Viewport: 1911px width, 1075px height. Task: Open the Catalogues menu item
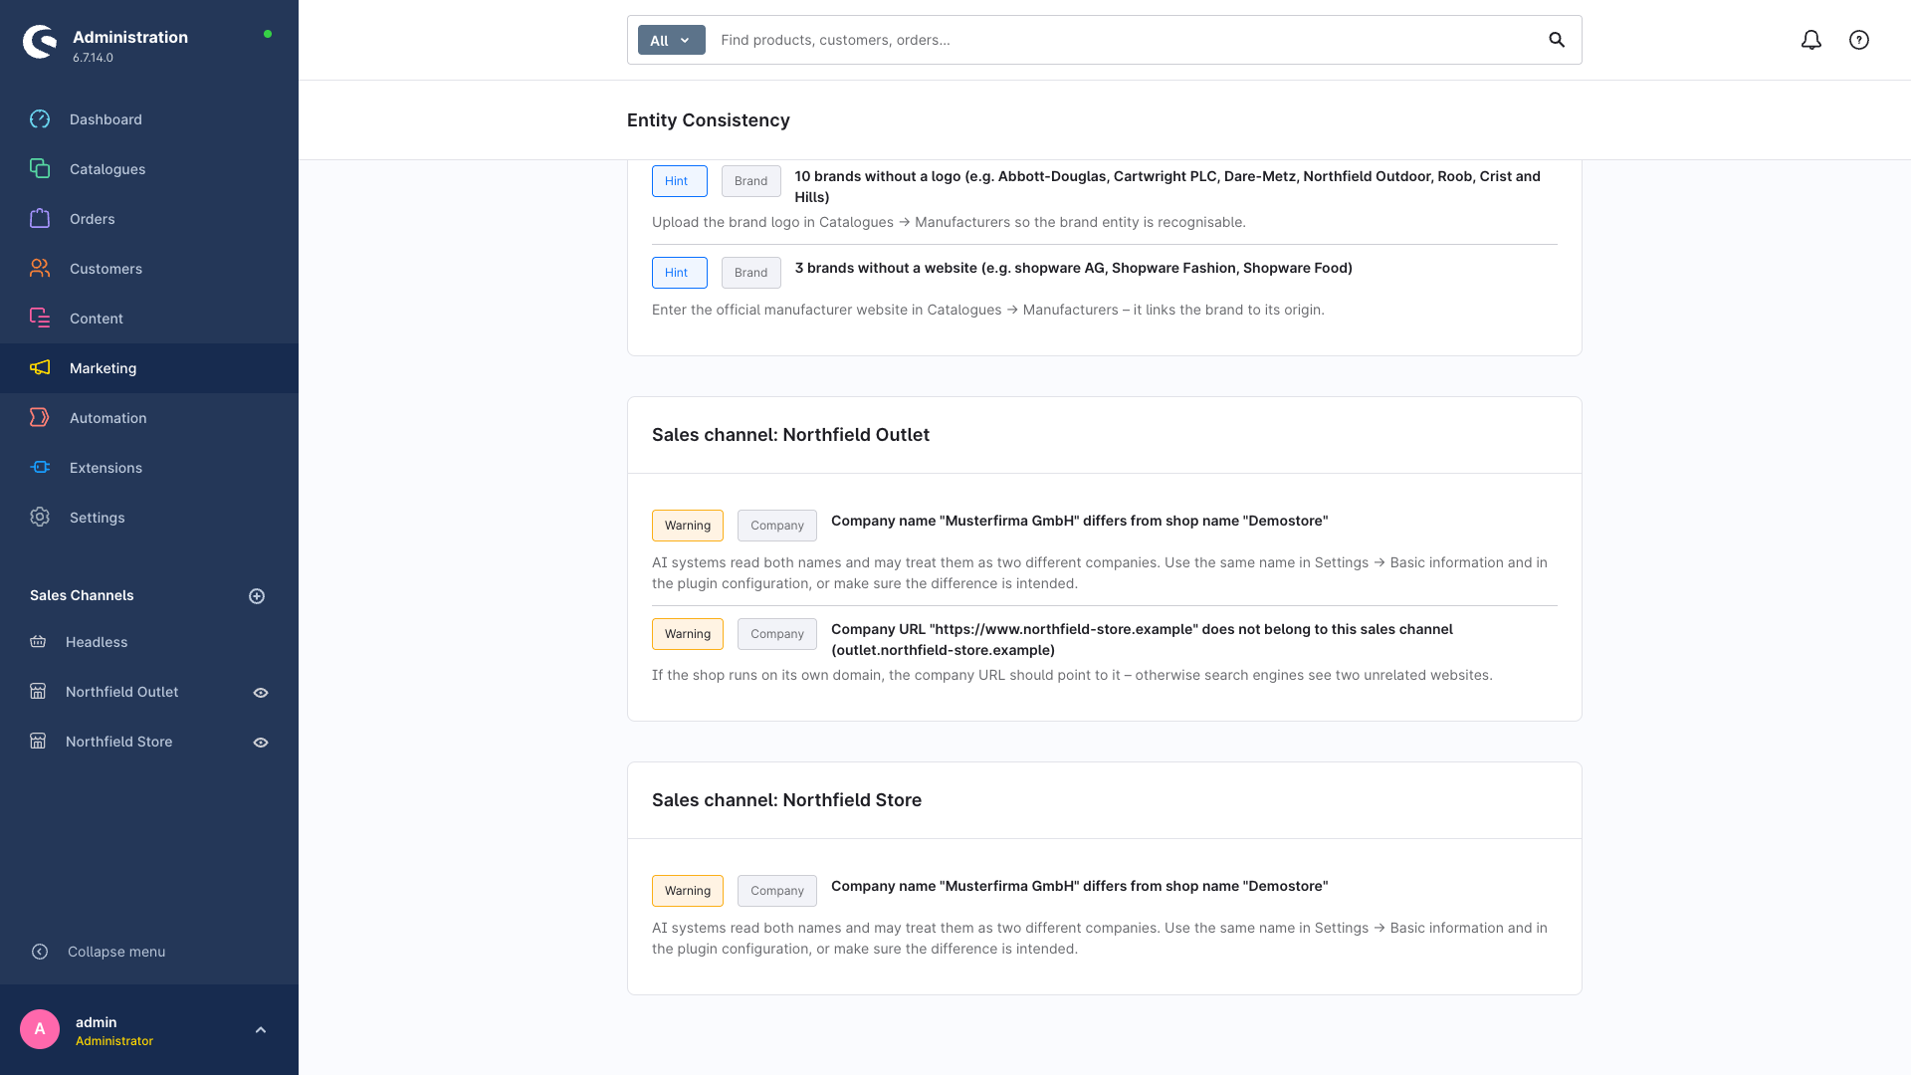click(x=149, y=169)
